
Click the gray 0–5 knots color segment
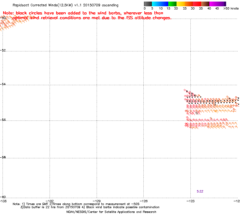tap(148, 4)
